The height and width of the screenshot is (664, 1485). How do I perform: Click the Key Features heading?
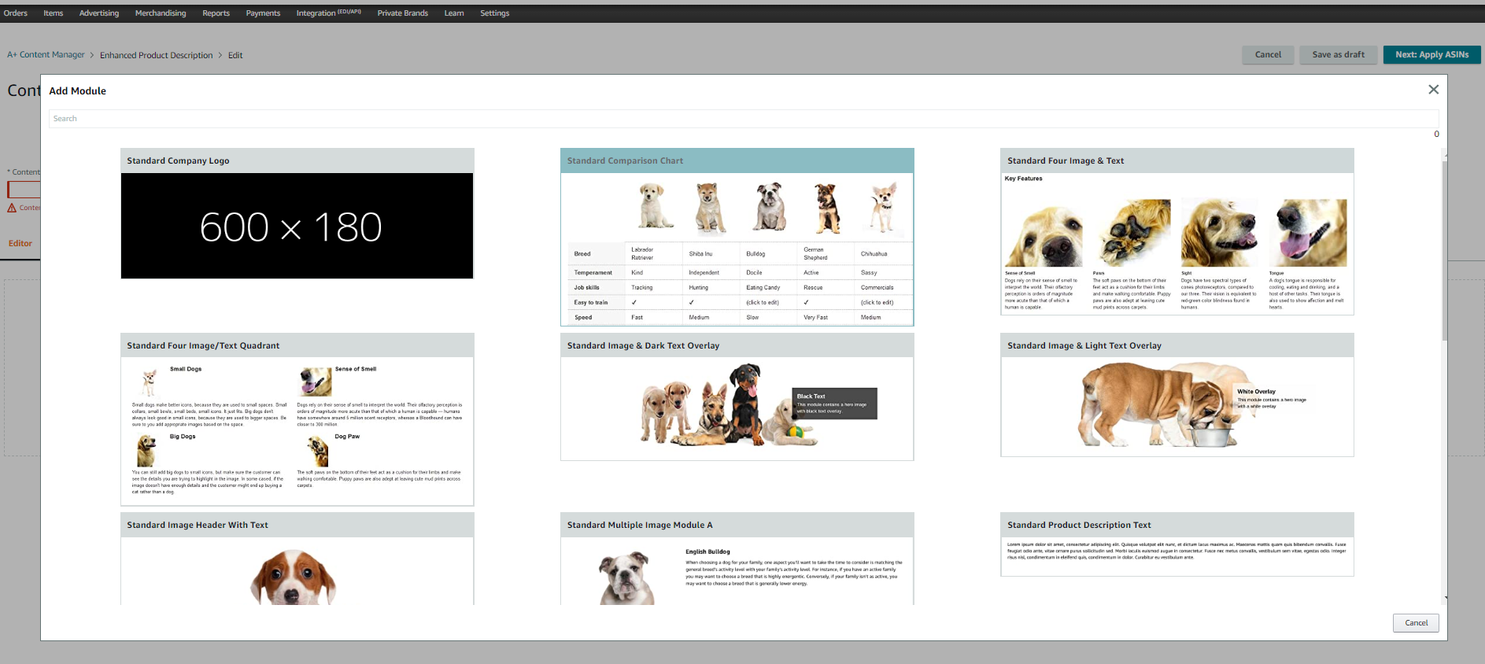click(1023, 179)
